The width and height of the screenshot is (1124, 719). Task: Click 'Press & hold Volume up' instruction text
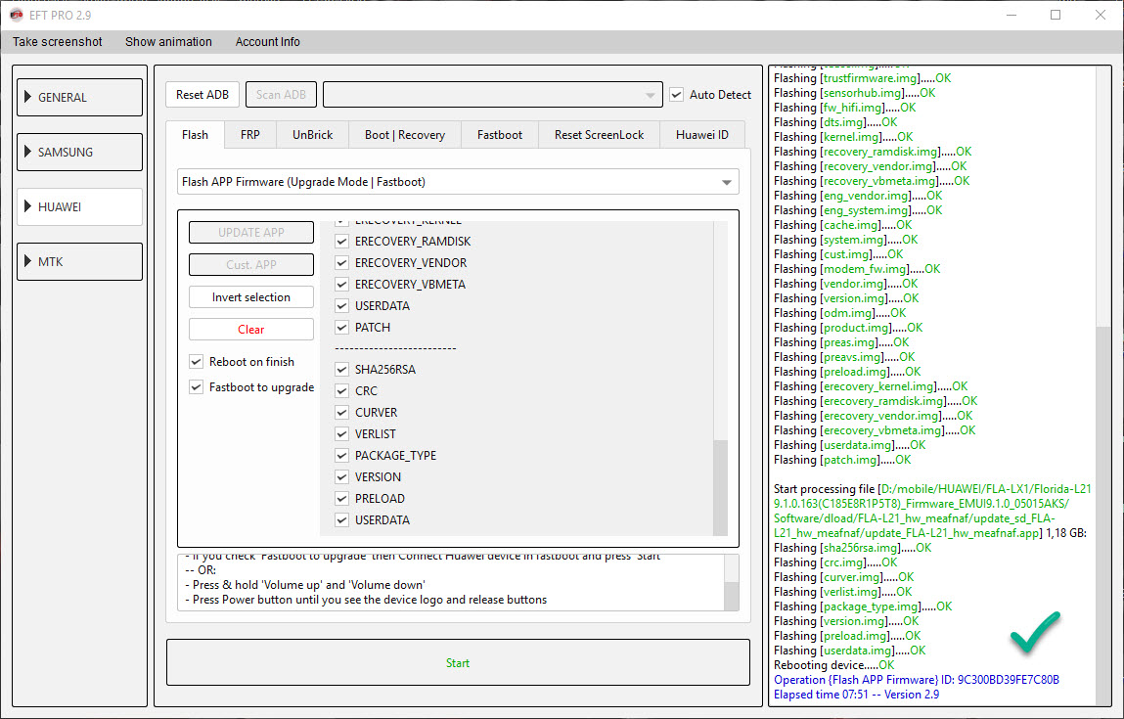tap(305, 585)
